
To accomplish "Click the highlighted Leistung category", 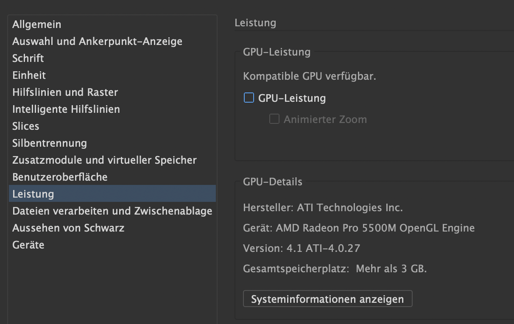I will click(x=34, y=194).
